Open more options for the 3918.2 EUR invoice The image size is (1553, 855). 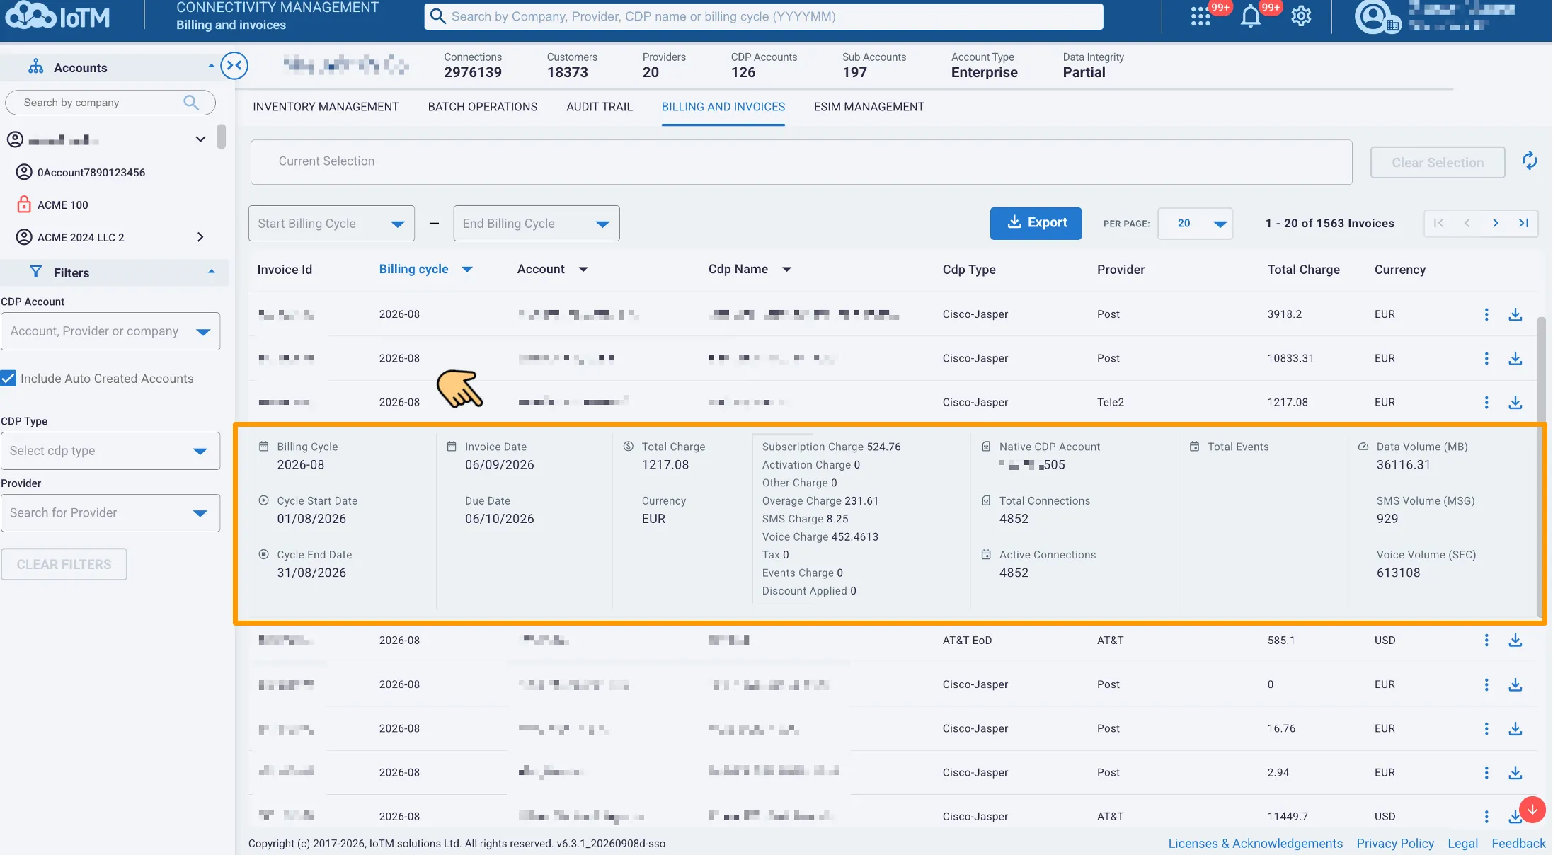(1486, 314)
